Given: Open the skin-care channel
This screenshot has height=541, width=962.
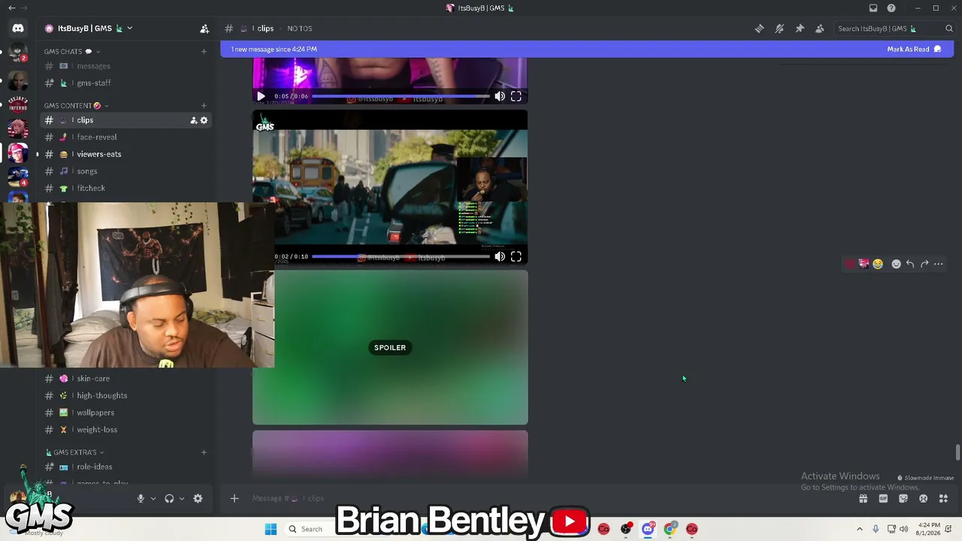Looking at the screenshot, I should click(x=126, y=379).
